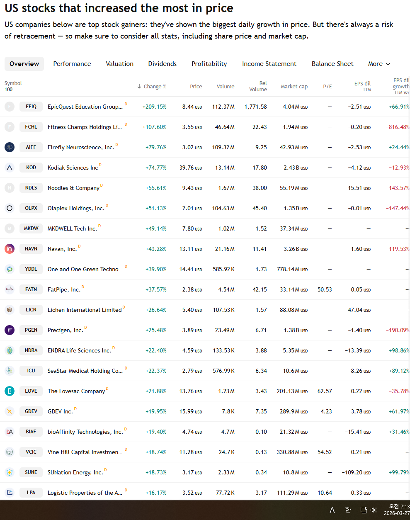The width and height of the screenshot is (410, 520).
Task: Select the Profitability tab
Action: tap(209, 64)
